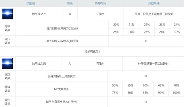The width and height of the screenshot is (184, 107).
Task: Click the ↓技能强化后↓ divider text
Action: point(91,51)
